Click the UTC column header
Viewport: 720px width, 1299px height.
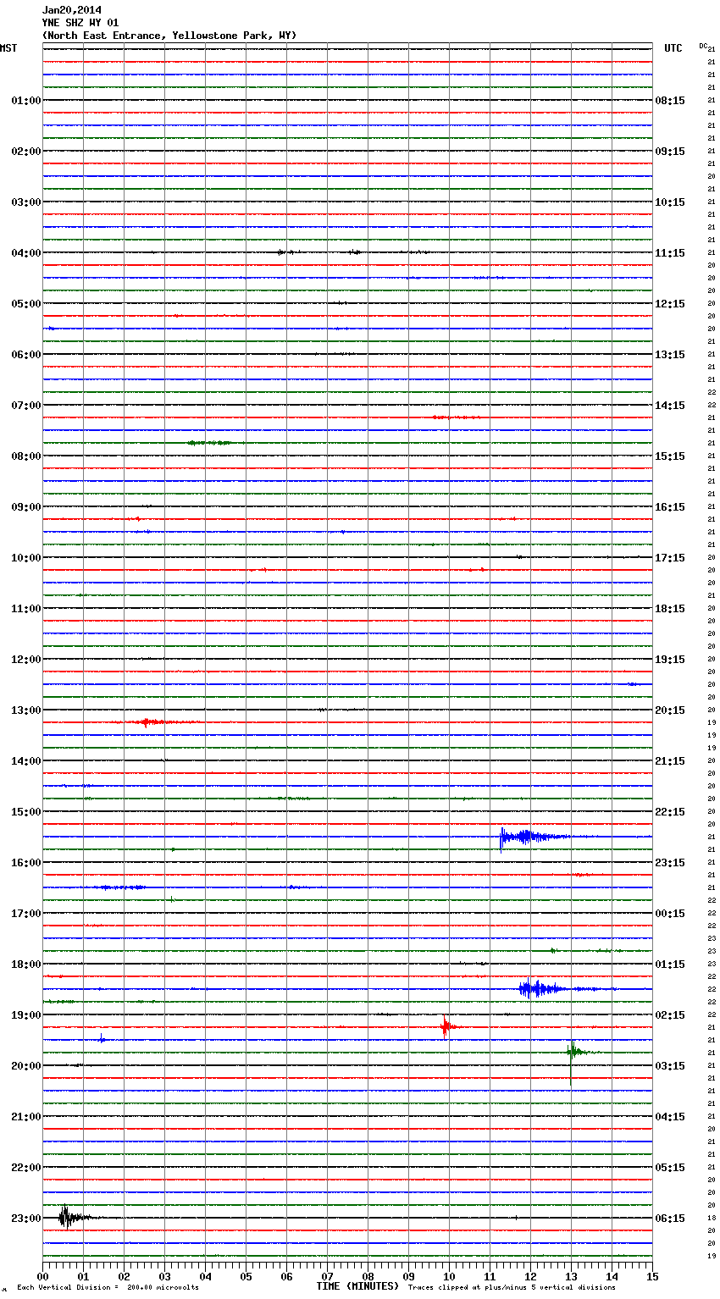673,48
